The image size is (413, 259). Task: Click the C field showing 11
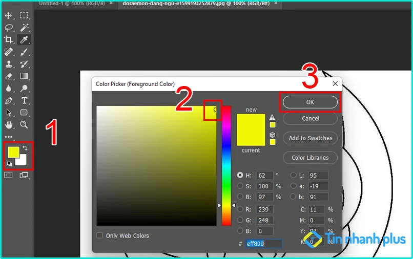pos(316,209)
